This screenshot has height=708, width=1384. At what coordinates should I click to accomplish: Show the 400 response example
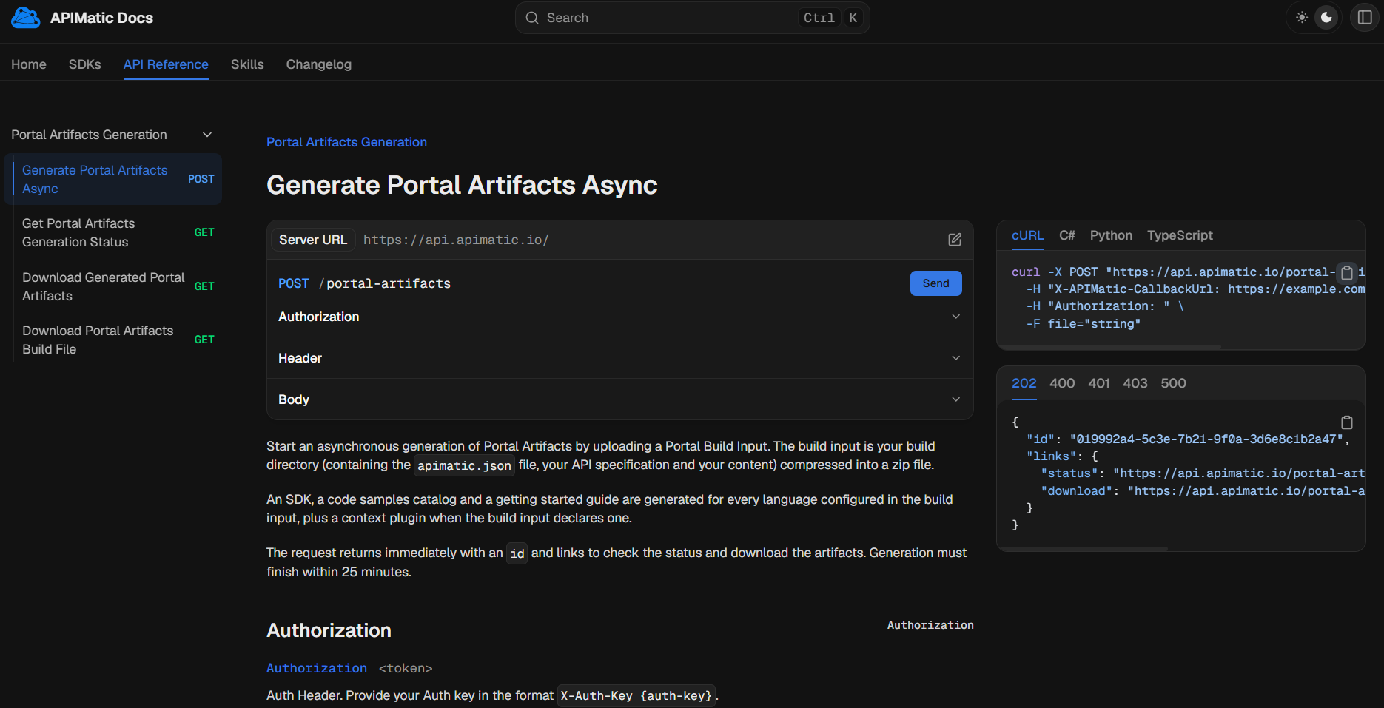pyautogui.click(x=1062, y=383)
